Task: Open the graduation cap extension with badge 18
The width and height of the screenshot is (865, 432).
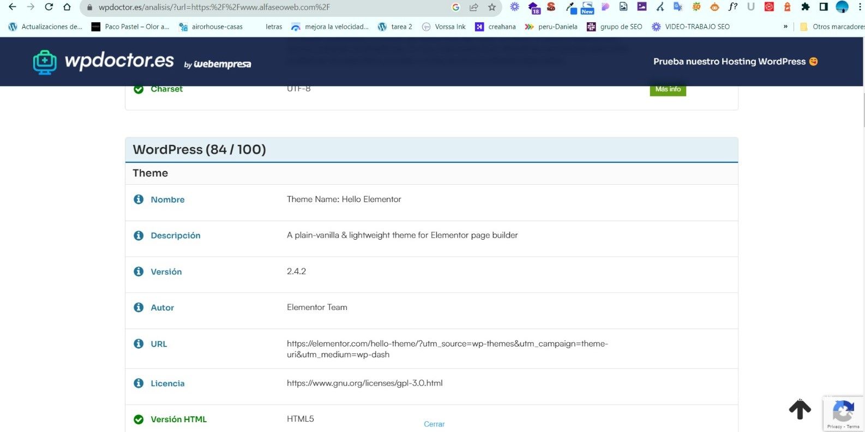Action: pos(533,7)
